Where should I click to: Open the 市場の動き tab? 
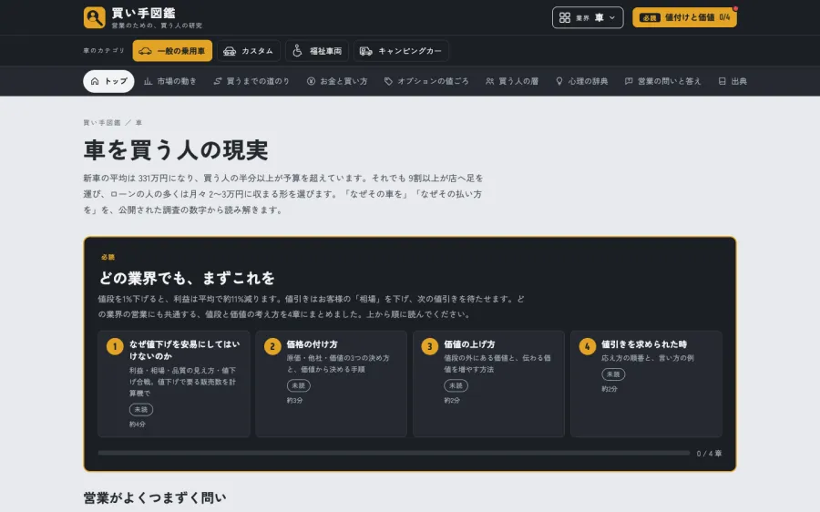pyautogui.click(x=170, y=81)
